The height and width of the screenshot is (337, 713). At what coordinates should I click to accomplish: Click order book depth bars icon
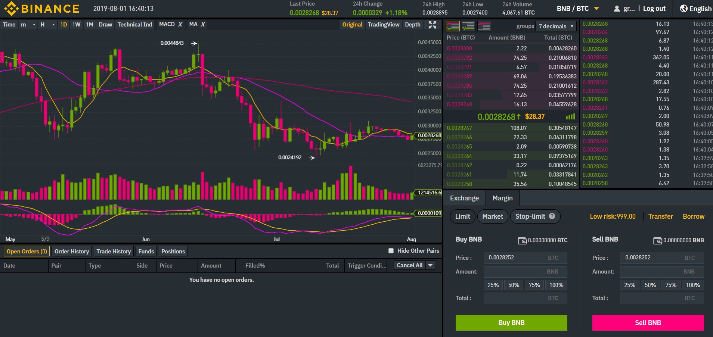(570, 117)
